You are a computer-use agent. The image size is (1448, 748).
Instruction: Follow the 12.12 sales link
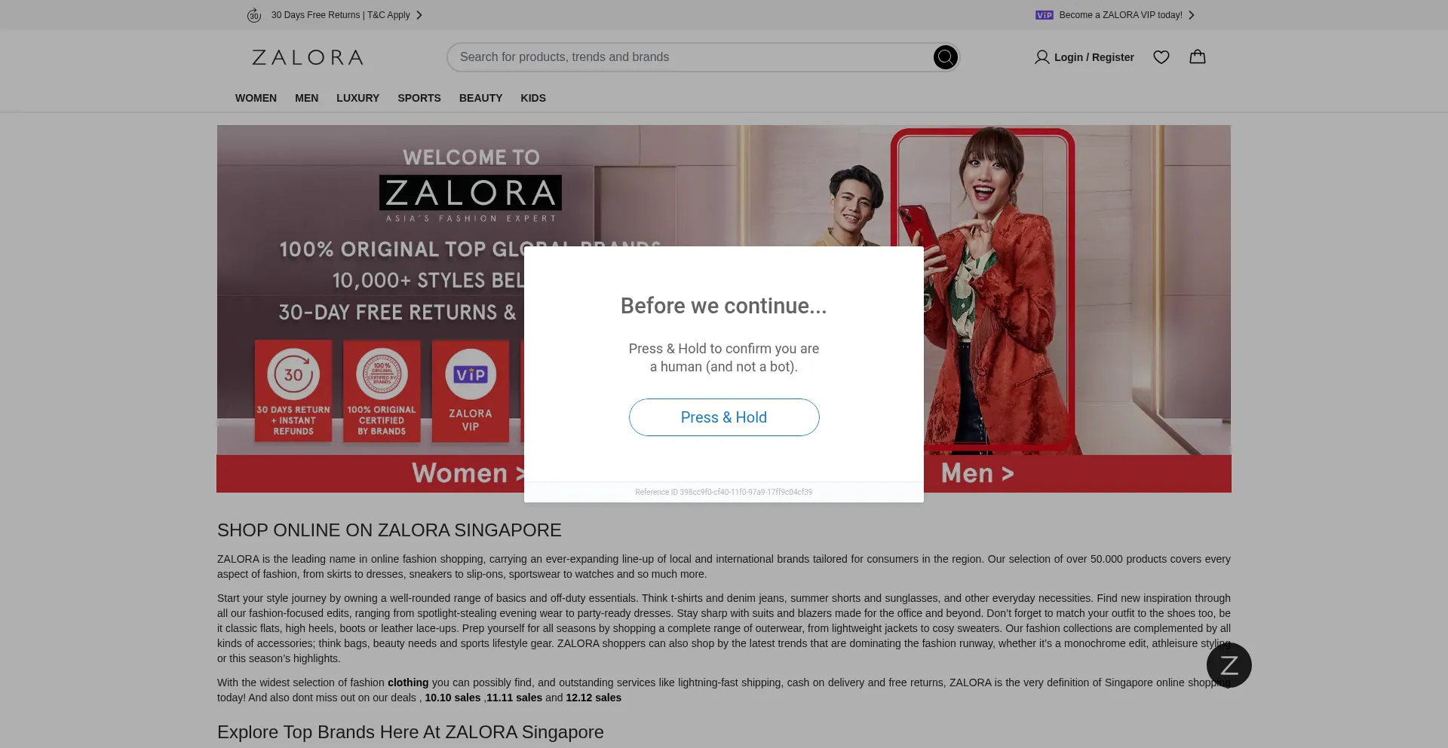pos(594,698)
